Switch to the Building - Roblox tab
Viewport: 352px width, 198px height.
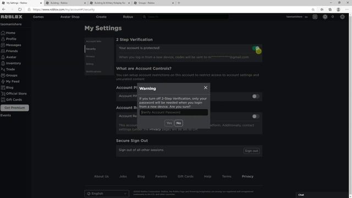pyautogui.click(x=66, y=3)
